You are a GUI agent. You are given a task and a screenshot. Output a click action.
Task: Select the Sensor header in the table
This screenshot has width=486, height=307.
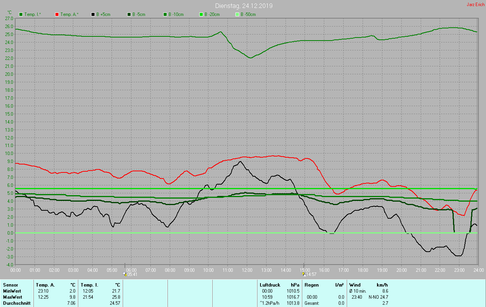pos(10,285)
